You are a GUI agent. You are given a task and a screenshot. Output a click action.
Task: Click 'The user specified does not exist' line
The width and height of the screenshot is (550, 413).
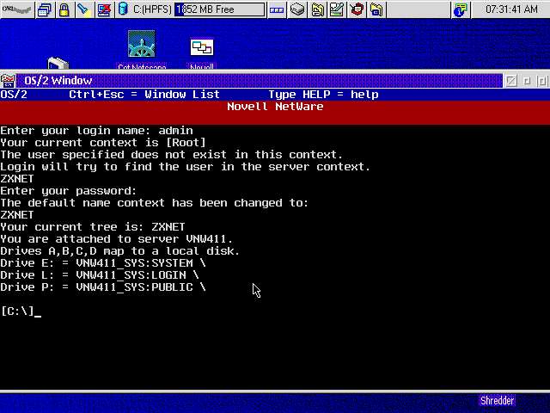(172, 155)
